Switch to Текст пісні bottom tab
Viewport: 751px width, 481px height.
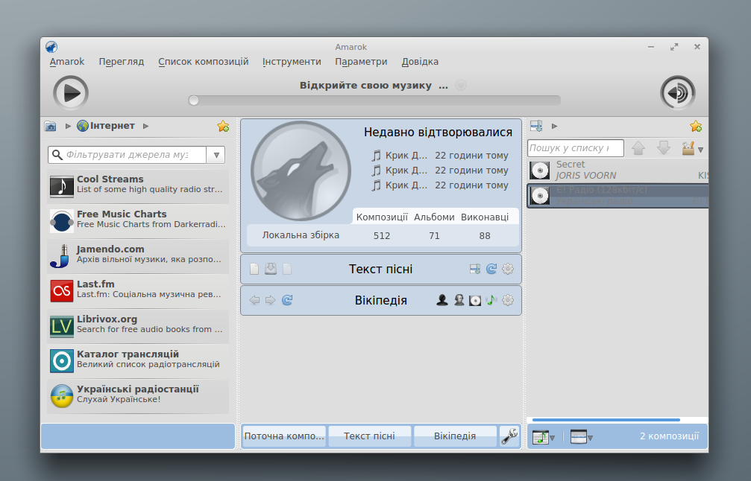point(369,436)
